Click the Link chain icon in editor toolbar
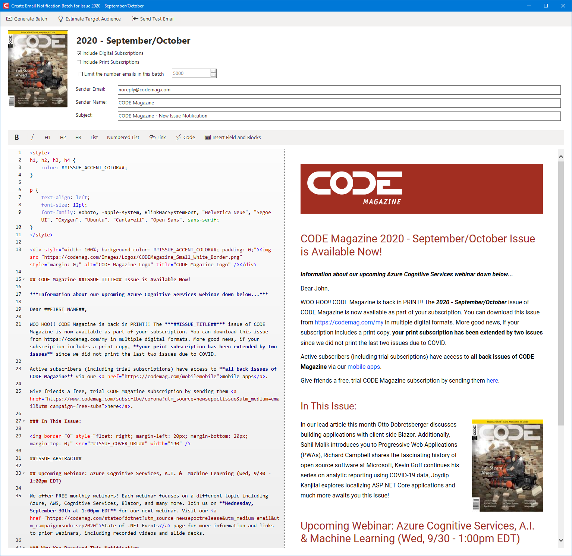The height and width of the screenshot is (556, 572). click(152, 137)
